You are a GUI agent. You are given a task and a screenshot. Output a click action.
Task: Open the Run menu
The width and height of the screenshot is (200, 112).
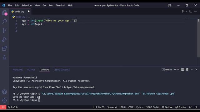pos(51,5)
